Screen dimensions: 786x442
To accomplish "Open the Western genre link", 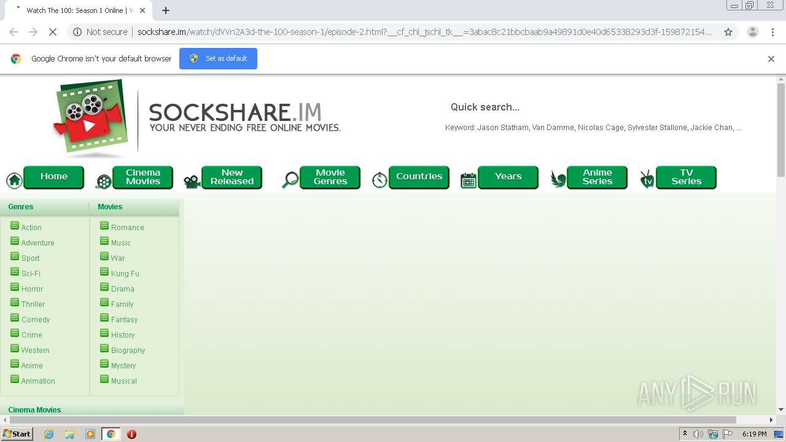I will pos(36,351).
